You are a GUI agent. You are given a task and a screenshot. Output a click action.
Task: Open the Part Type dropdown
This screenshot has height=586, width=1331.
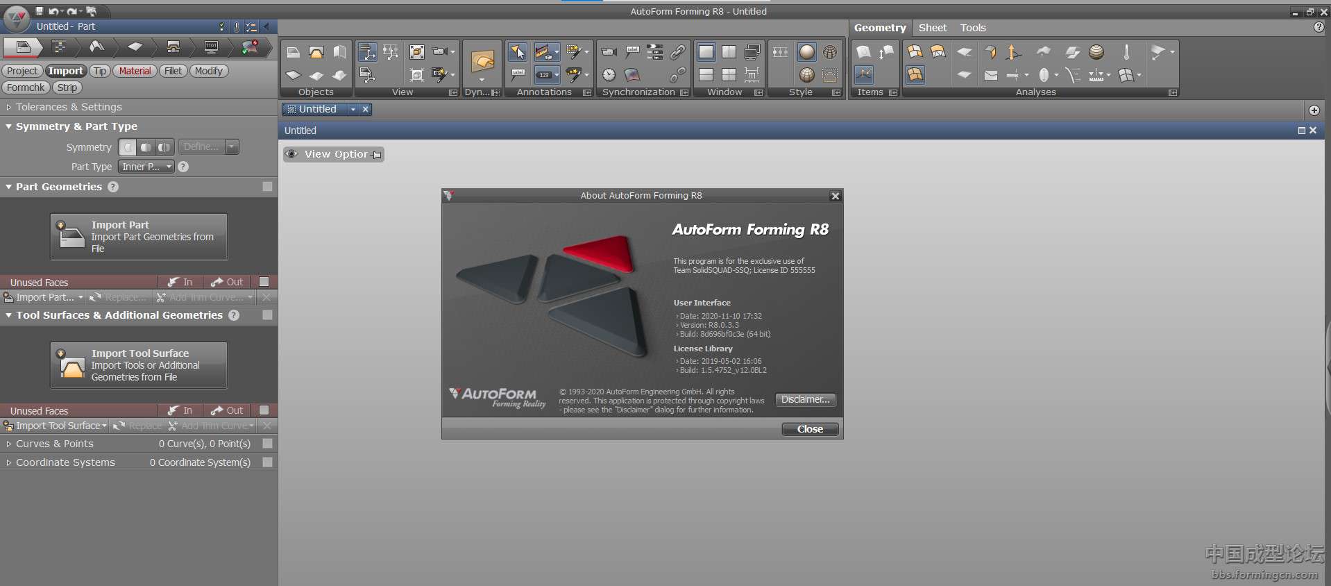pos(146,167)
